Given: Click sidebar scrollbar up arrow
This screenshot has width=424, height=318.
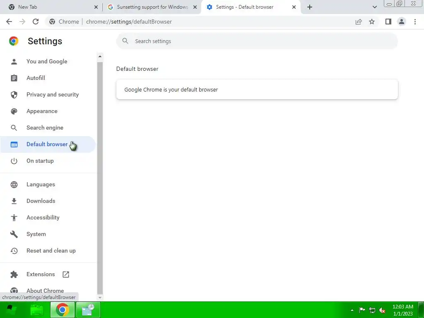Looking at the screenshot, I should (x=100, y=56).
